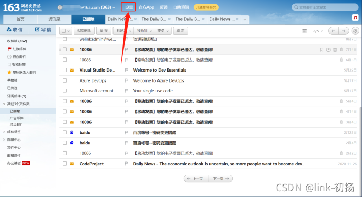
Task: Flag the Visual Studio Dev Essentials email
Action: (x=126, y=70)
